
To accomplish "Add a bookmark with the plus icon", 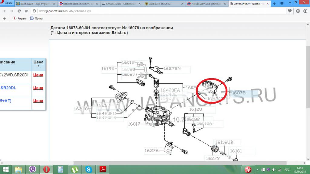I will [x=5, y=18].
